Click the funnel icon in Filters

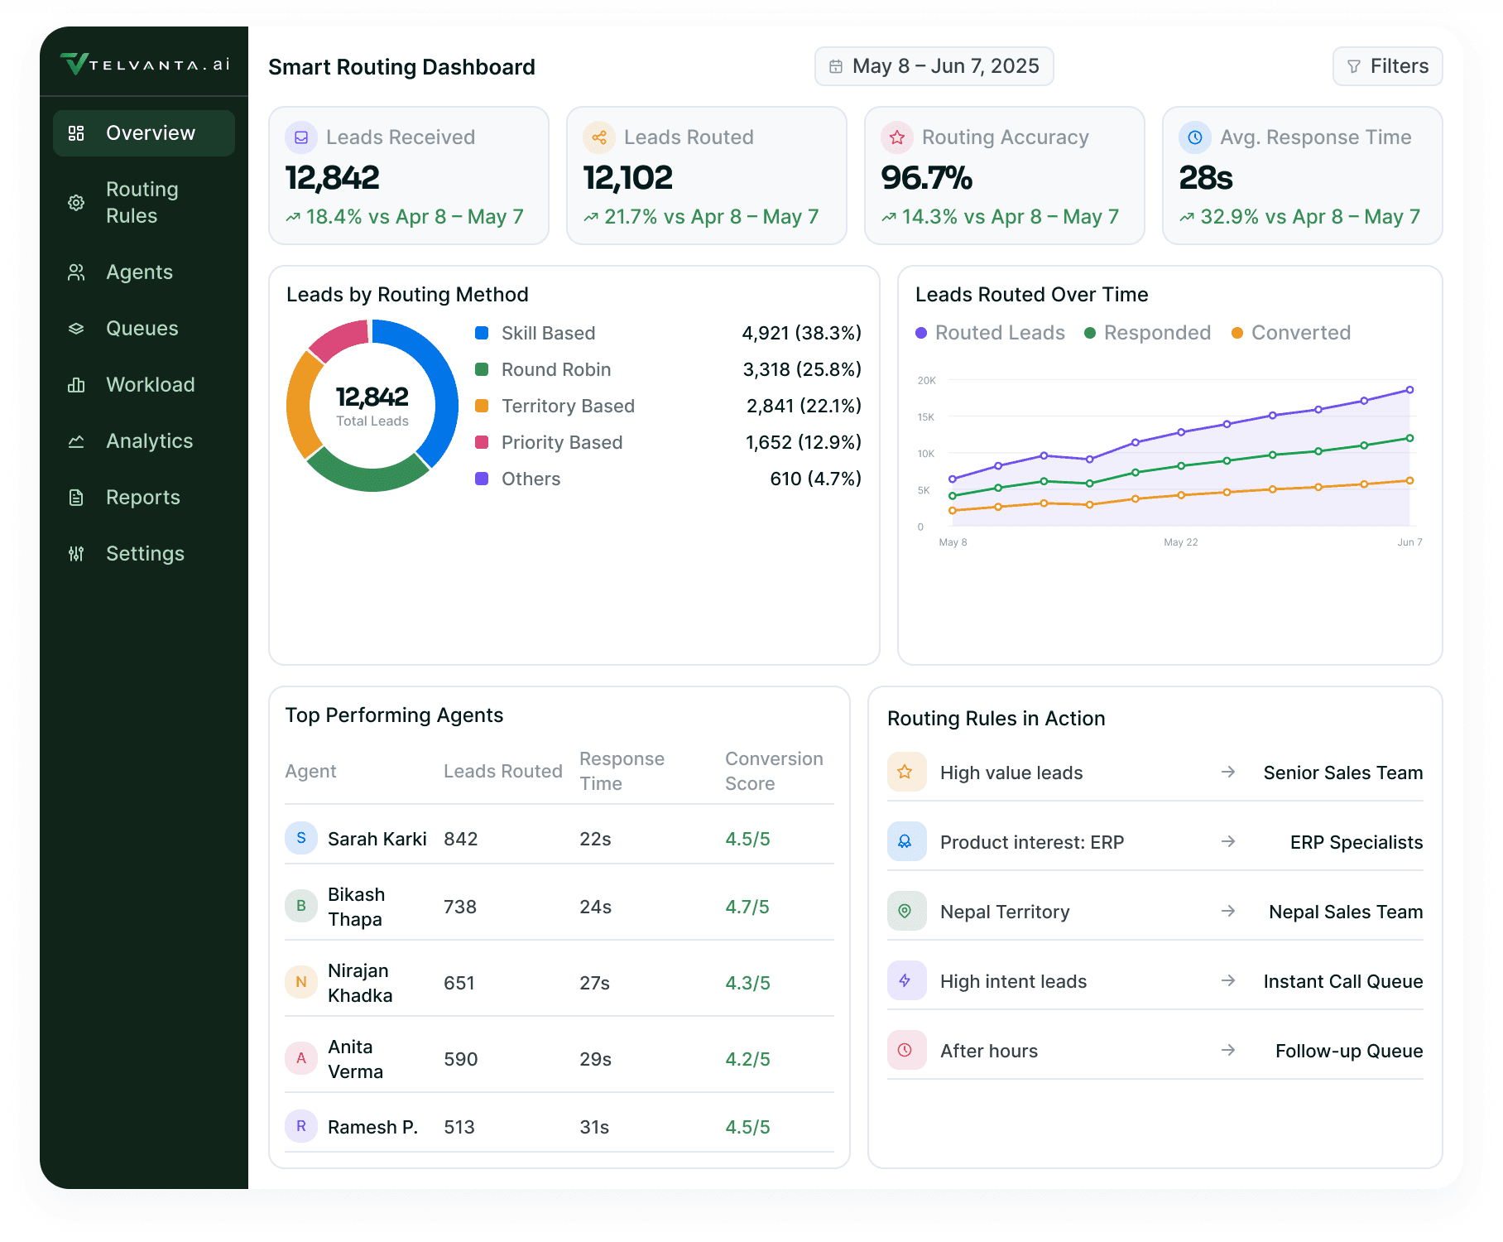[x=1354, y=66]
